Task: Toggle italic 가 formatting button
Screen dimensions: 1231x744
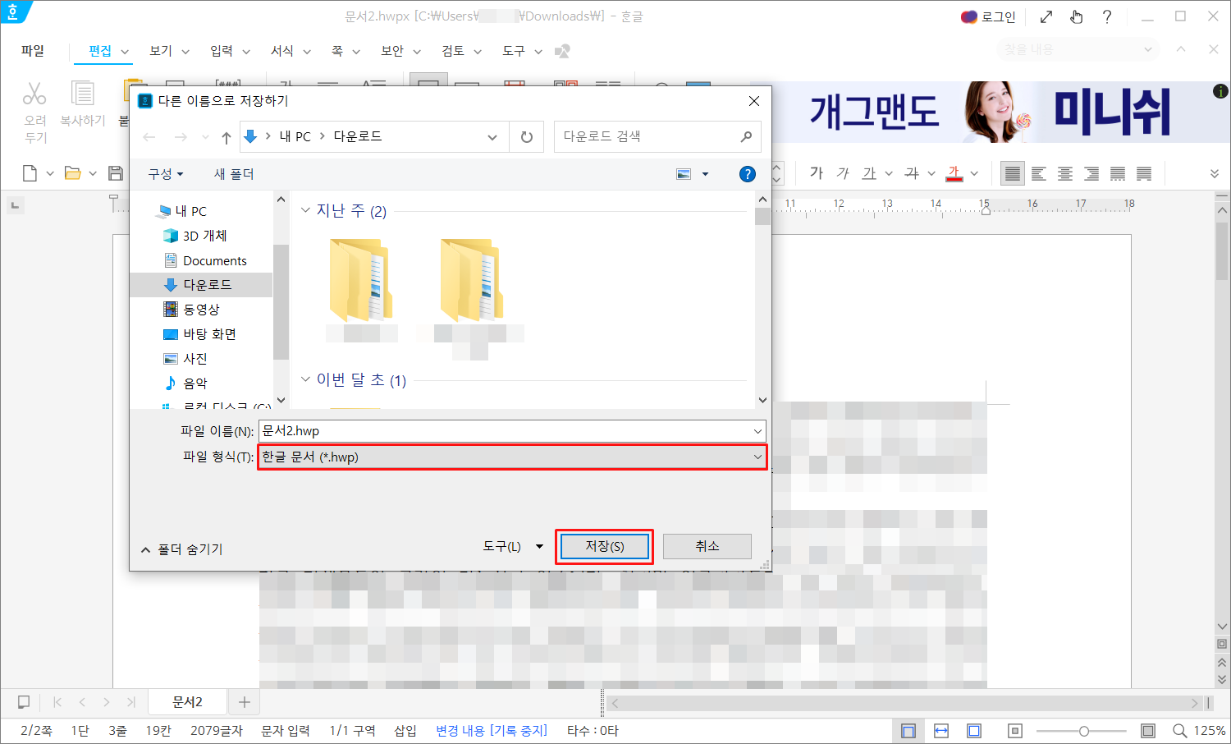Action: click(x=843, y=173)
